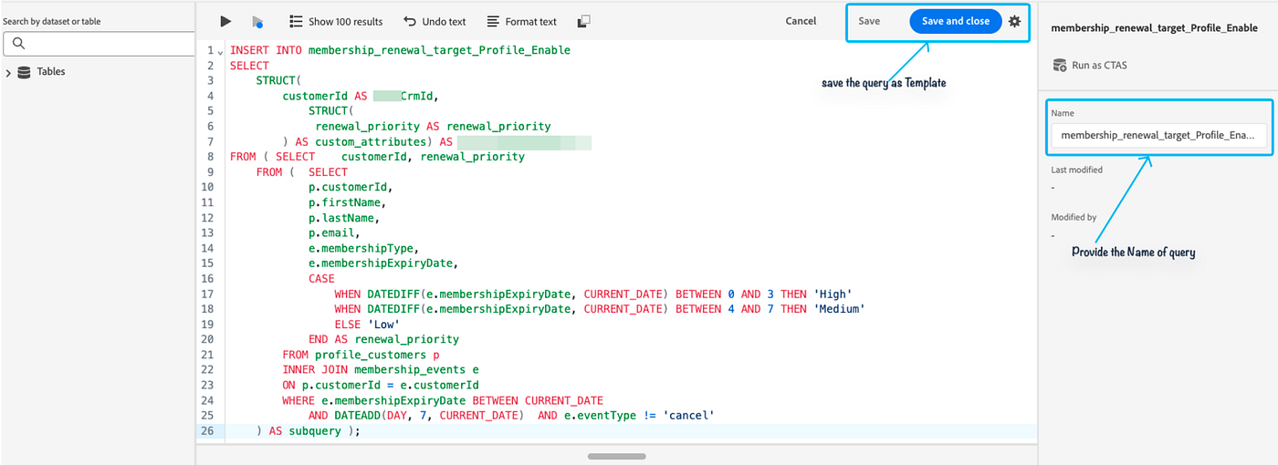Click ') AS custom_attributes) AS' on line 7

pyautogui.click(x=367, y=141)
